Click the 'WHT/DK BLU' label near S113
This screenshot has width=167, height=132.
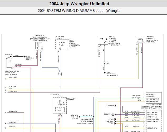click(x=87, y=116)
